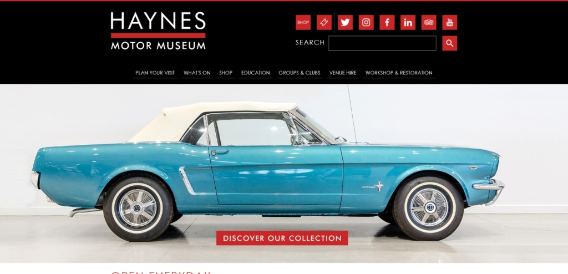Click the Haynes Motor Museum logo
The height and width of the screenshot is (274, 568).
tap(158, 31)
